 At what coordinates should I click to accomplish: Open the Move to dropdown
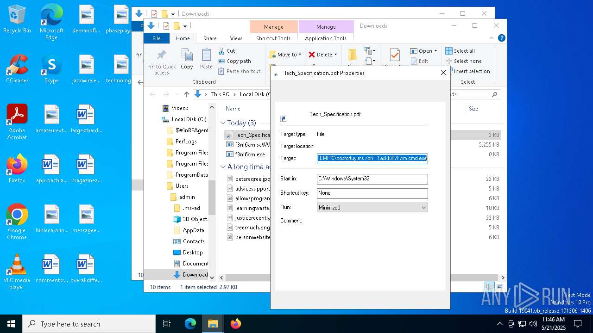pos(285,55)
